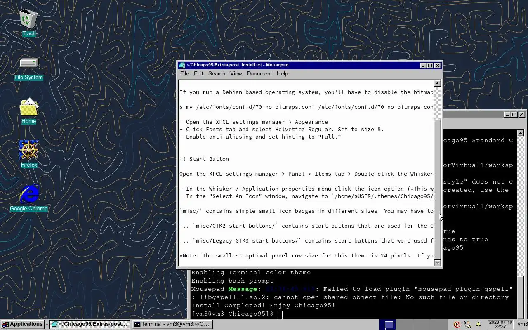528x330 pixels.
Task: Open the Search menu in Mousepad
Action: (217, 73)
